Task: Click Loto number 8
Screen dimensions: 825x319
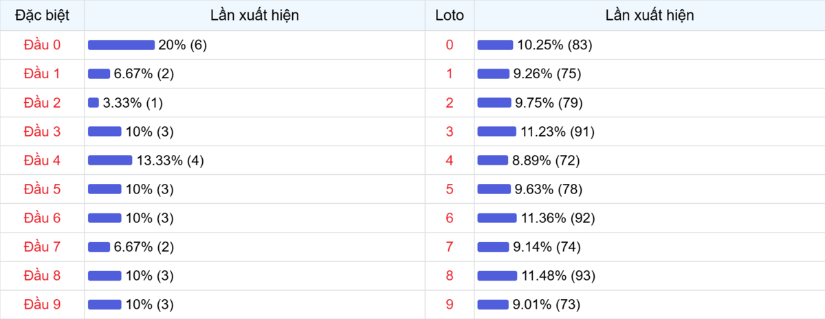Action: coord(450,276)
